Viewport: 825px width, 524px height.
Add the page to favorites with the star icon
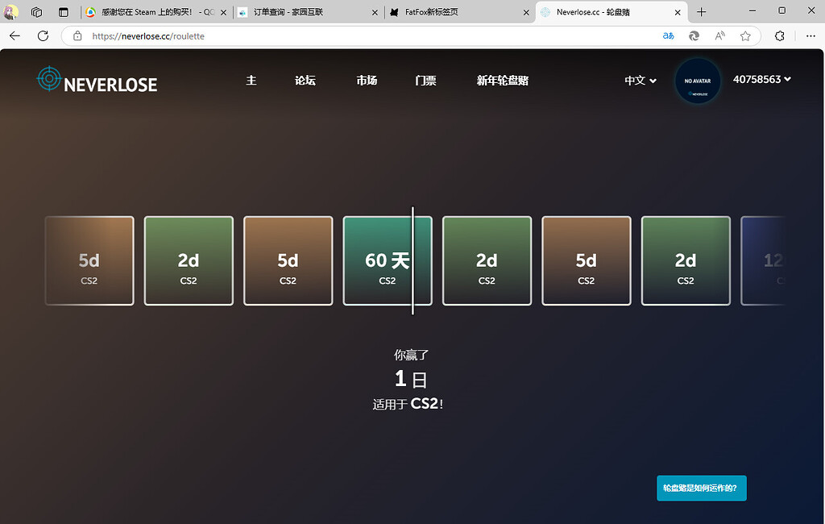[745, 35]
